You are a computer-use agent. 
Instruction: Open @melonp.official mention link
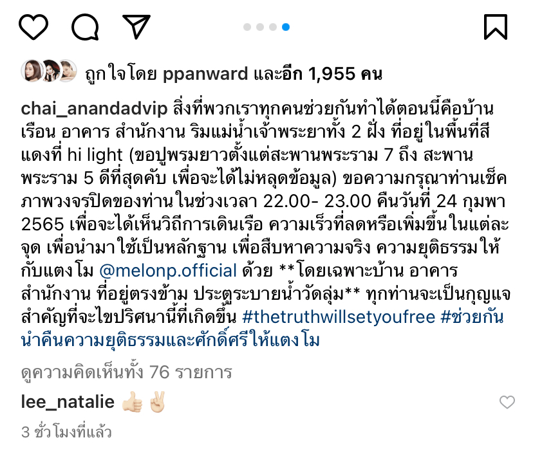(x=168, y=271)
